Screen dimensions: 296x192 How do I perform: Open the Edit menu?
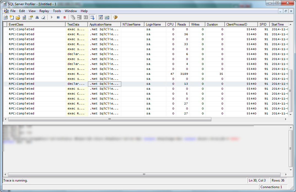pos(22,11)
